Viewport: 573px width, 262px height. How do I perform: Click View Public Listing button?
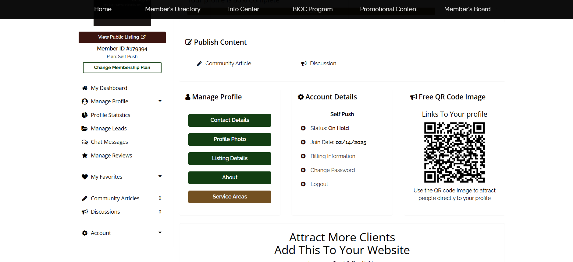(x=122, y=37)
